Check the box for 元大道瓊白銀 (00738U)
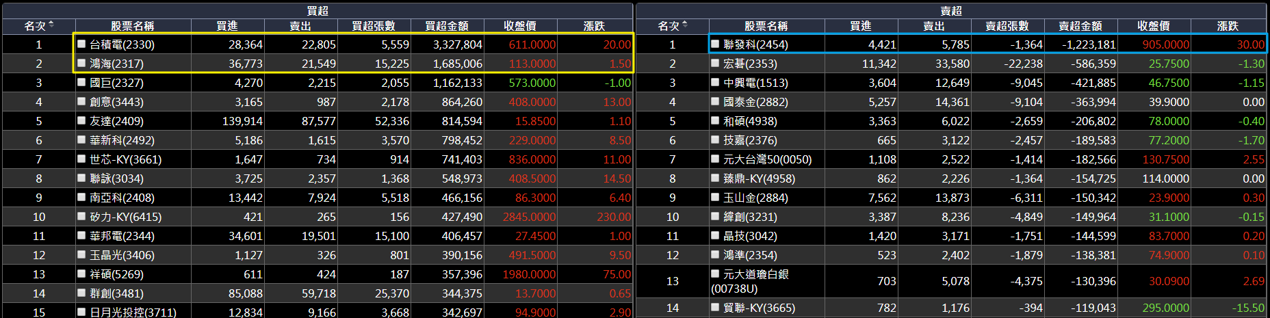 pyautogui.click(x=715, y=274)
